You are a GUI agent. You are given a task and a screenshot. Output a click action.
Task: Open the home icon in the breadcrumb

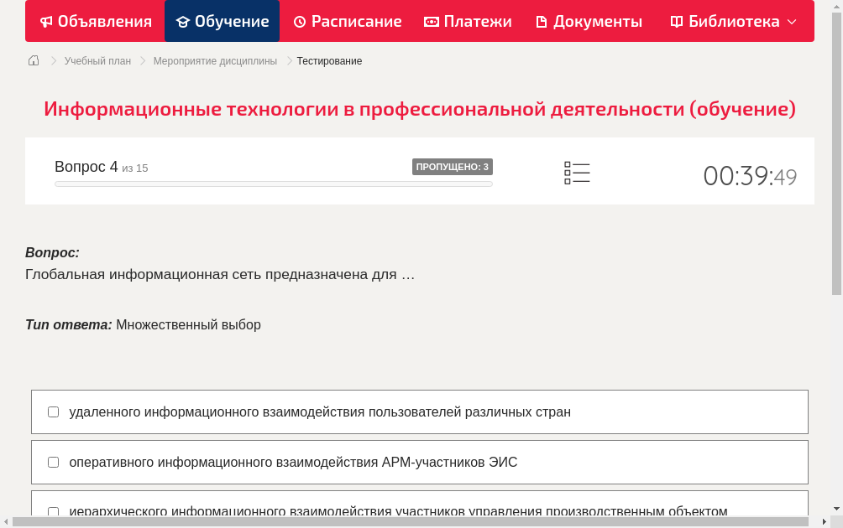[33, 60]
